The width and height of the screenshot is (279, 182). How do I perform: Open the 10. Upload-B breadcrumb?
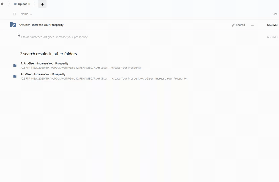tap(22, 4)
